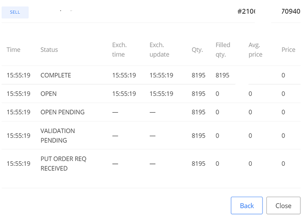Click the order number starting #210
The width and height of the screenshot is (304, 221).
(x=246, y=11)
